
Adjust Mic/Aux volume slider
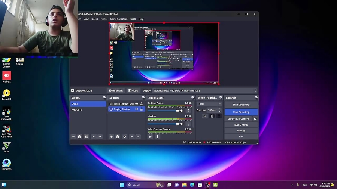pyautogui.click(x=163, y=124)
